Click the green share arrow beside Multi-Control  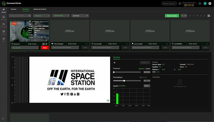(185, 16)
